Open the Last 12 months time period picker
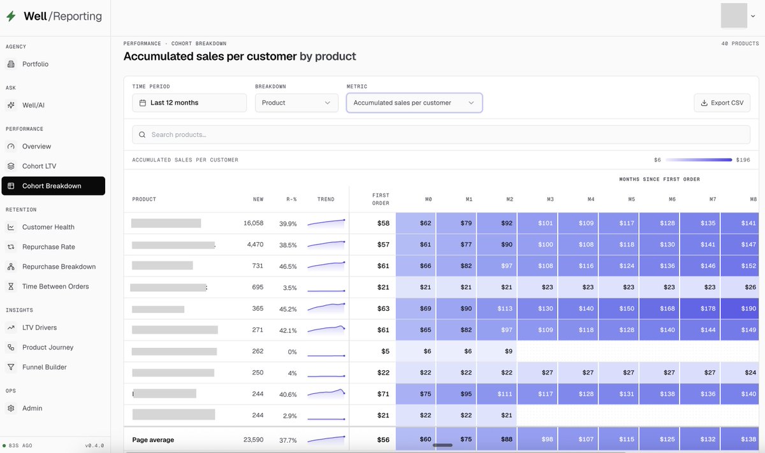Viewport: 765px width, 453px height. (x=189, y=103)
